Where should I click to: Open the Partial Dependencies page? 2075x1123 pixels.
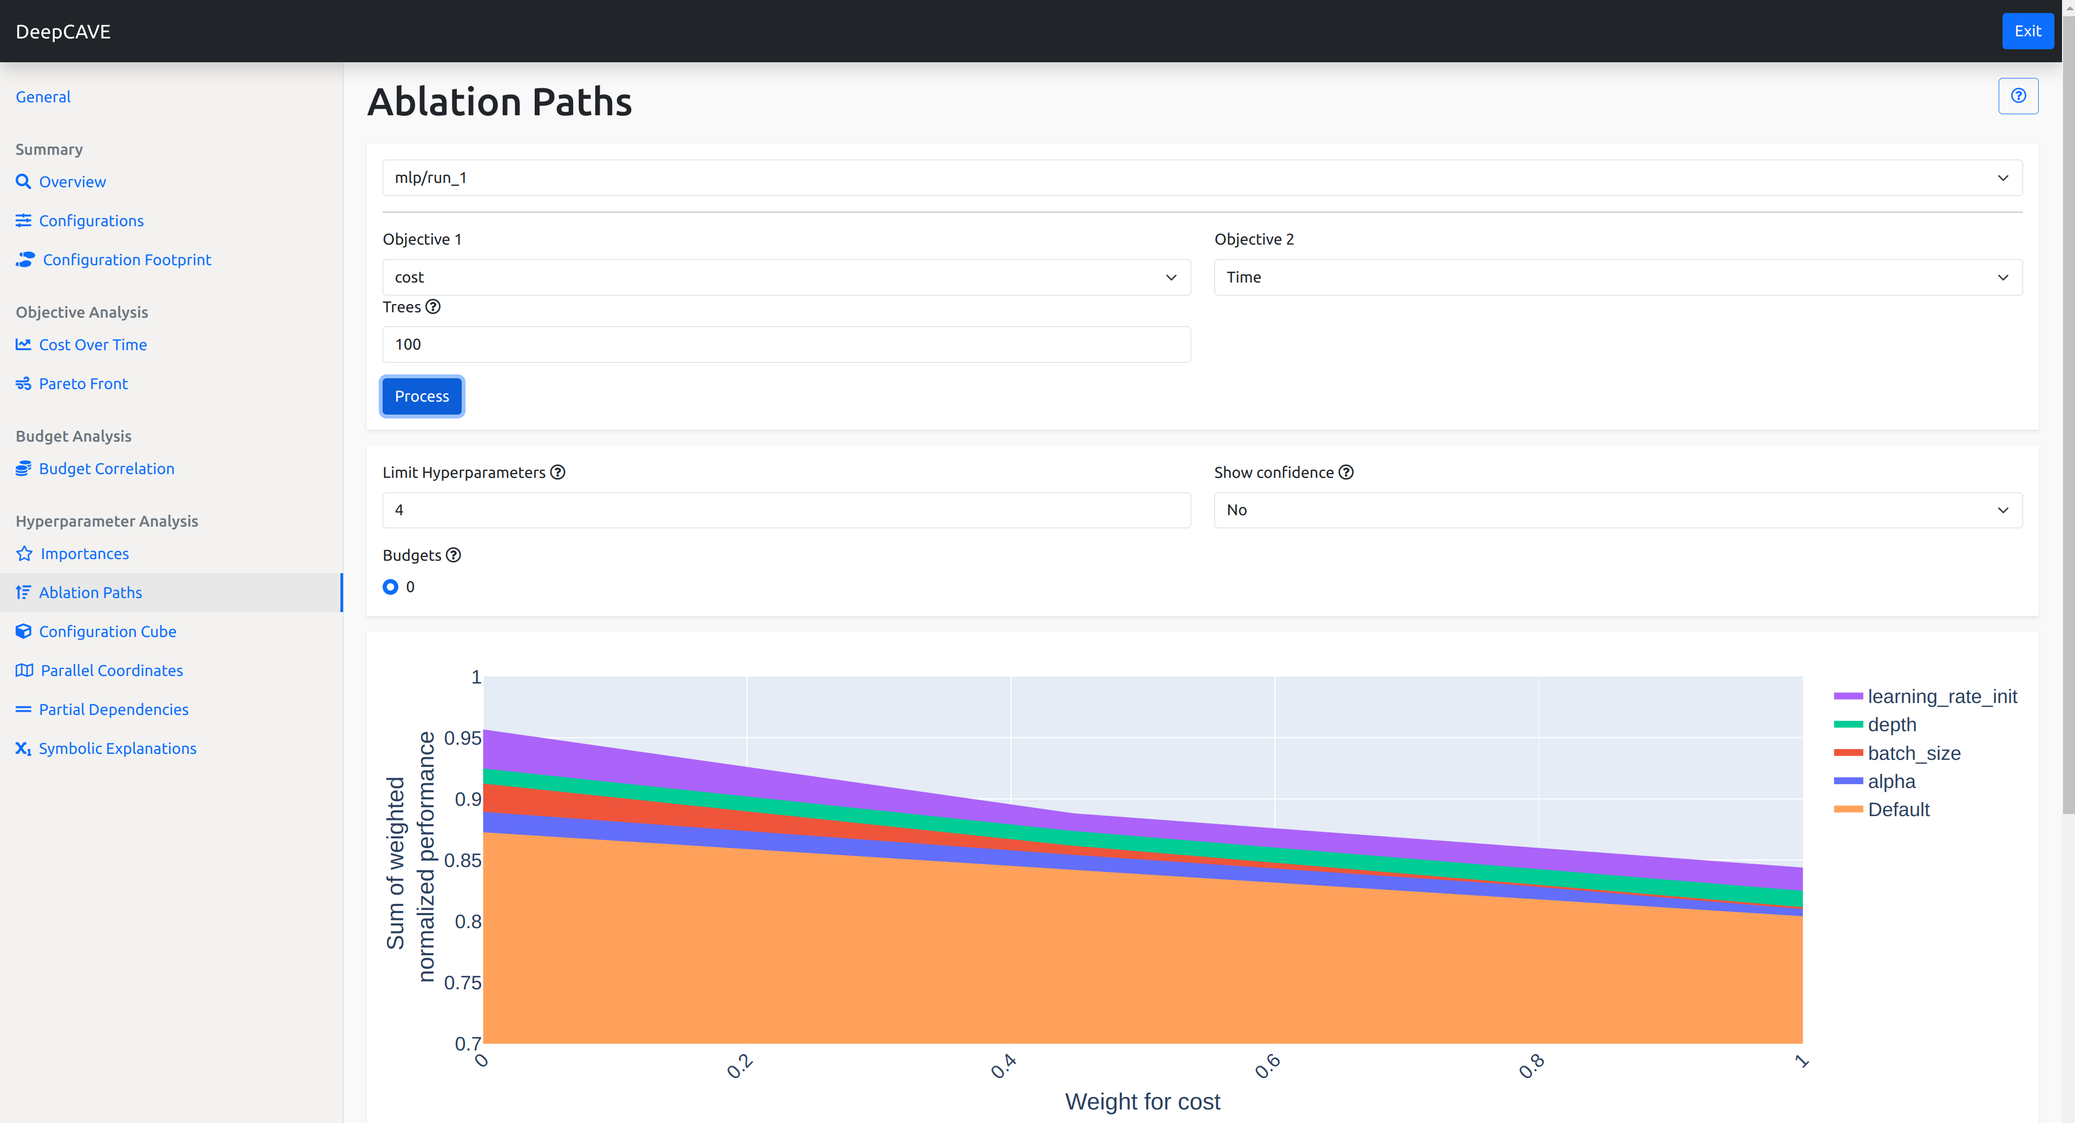point(114,709)
